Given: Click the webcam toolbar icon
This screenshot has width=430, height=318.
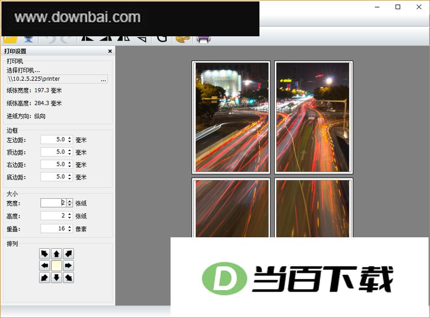Looking at the screenshot, I should [29, 39].
